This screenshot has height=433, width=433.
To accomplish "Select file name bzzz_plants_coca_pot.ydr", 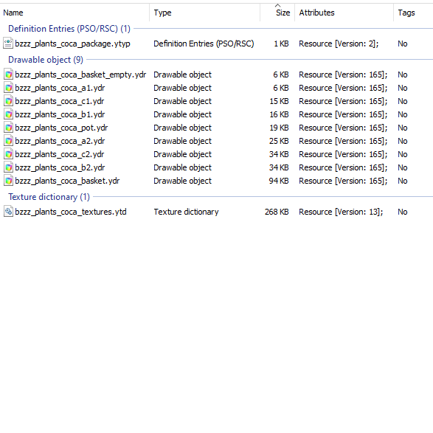I will coord(61,128).
